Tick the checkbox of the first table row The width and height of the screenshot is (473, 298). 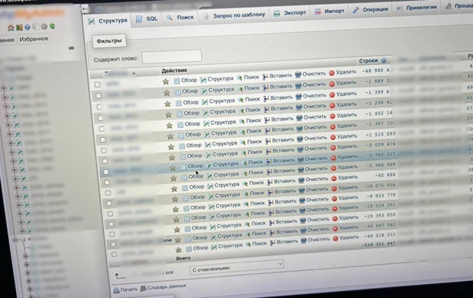pyautogui.click(x=97, y=84)
